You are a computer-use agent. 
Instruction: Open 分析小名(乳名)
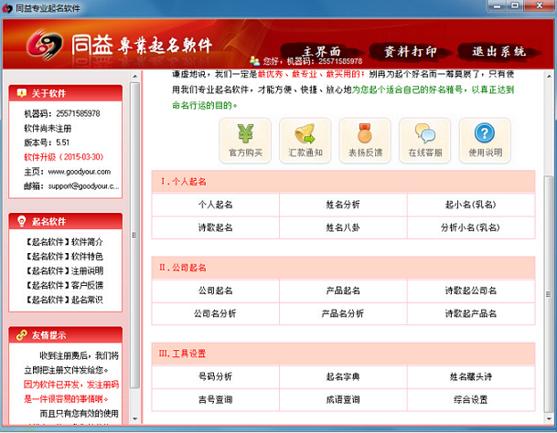click(471, 227)
